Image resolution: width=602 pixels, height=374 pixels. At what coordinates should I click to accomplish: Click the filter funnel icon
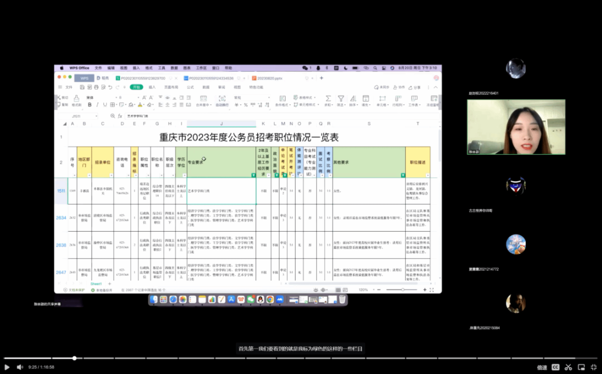(x=341, y=98)
